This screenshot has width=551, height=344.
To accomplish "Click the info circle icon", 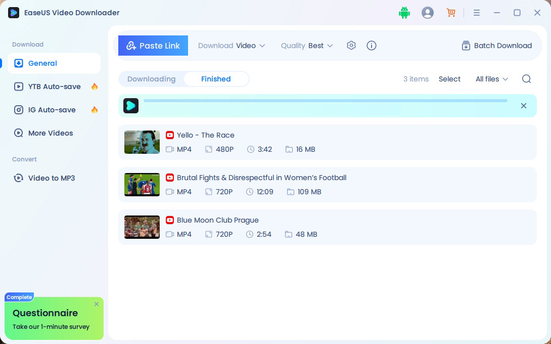I will [x=372, y=46].
